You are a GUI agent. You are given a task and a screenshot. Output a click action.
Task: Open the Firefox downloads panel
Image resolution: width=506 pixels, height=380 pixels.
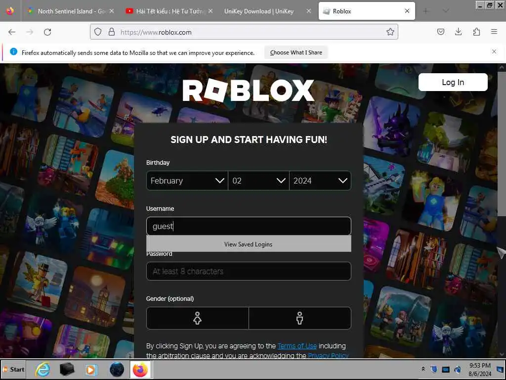pyautogui.click(x=458, y=32)
